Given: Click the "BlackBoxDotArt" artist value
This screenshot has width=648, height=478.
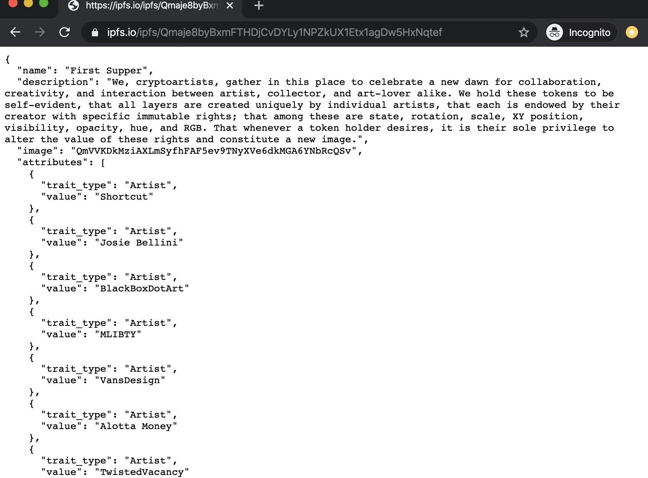Looking at the screenshot, I should tap(142, 289).
